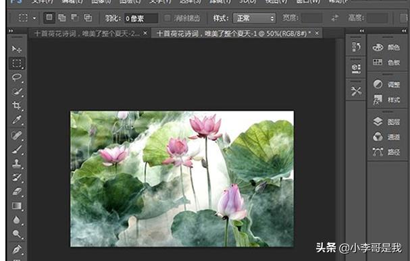
Task: Click the height (高度) input field
Action: pos(378,18)
